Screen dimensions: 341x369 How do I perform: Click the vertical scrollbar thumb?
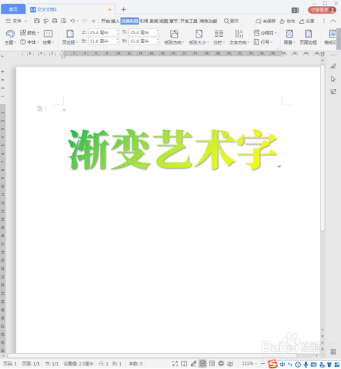pyautogui.click(x=323, y=148)
